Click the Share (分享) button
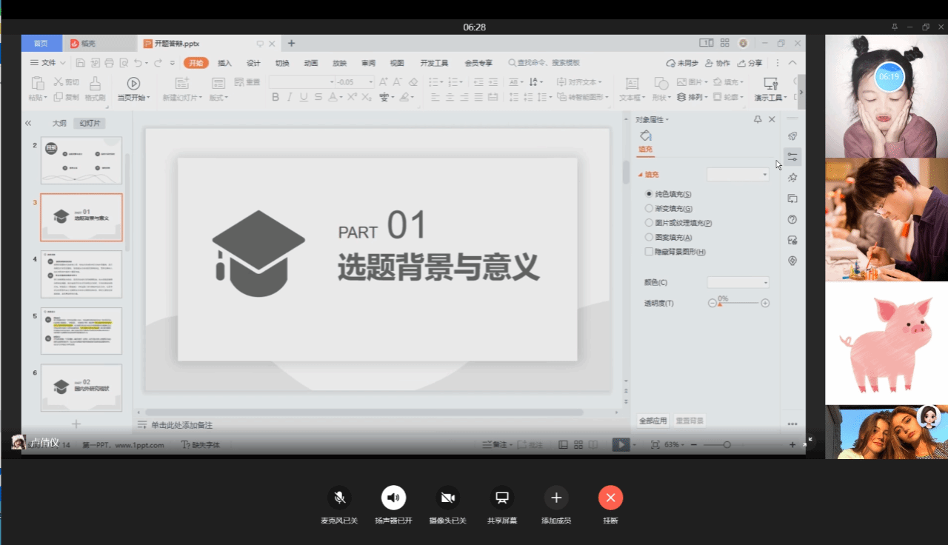This screenshot has height=545, width=948. [x=750, y=63]
